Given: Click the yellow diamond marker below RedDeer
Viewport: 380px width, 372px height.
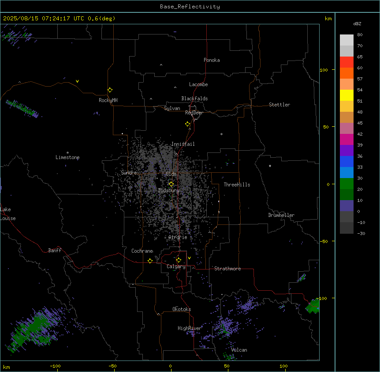Looking at the screenshot, I should pos(187,124).
